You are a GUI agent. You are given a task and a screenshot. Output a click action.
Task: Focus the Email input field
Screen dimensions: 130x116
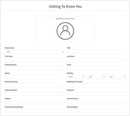[96, 69]
